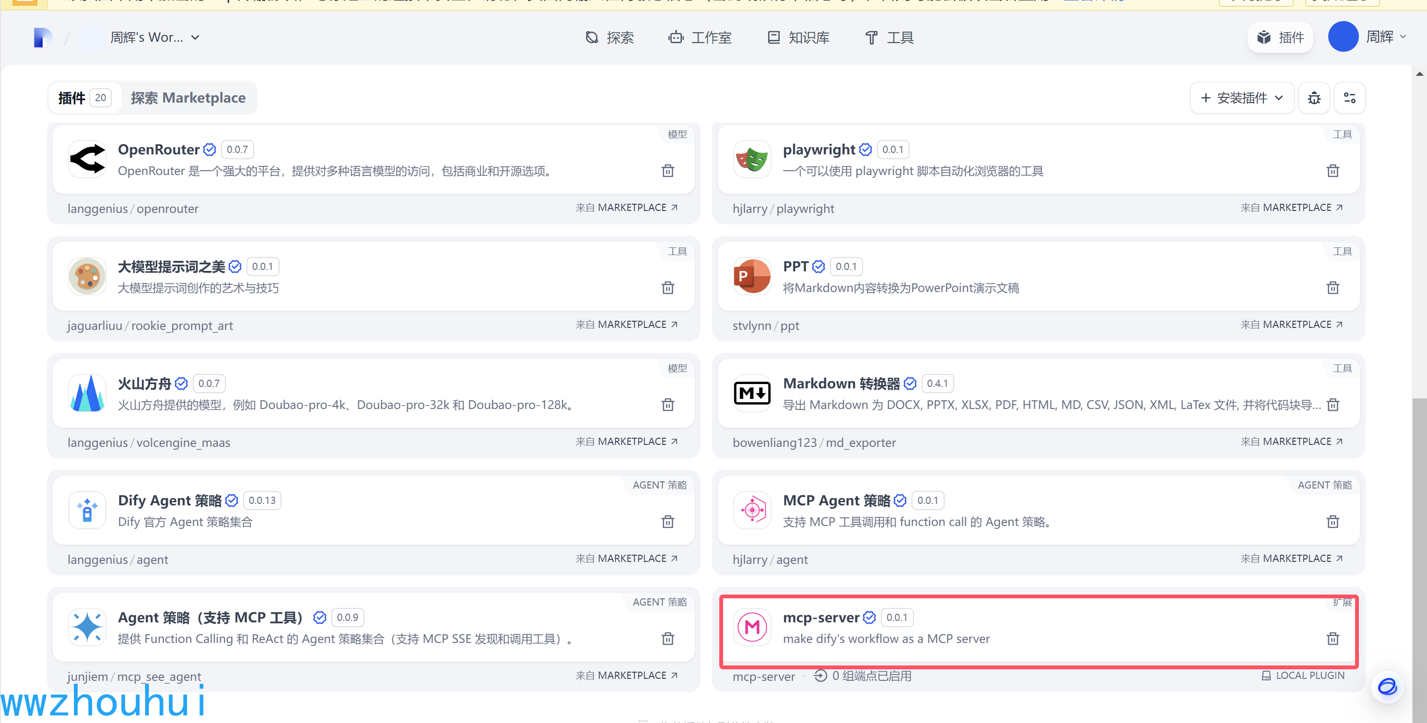Click the Dify Agent 策略 plugin icon
This screenshot has height=723, width=1427.
[87, 510]
